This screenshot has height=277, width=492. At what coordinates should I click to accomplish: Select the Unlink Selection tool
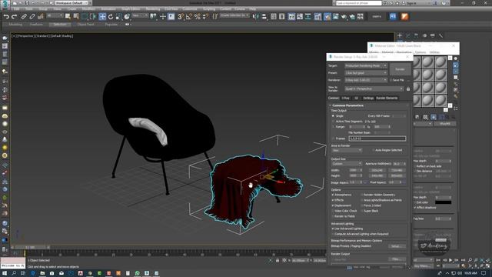tap(32, 16)
